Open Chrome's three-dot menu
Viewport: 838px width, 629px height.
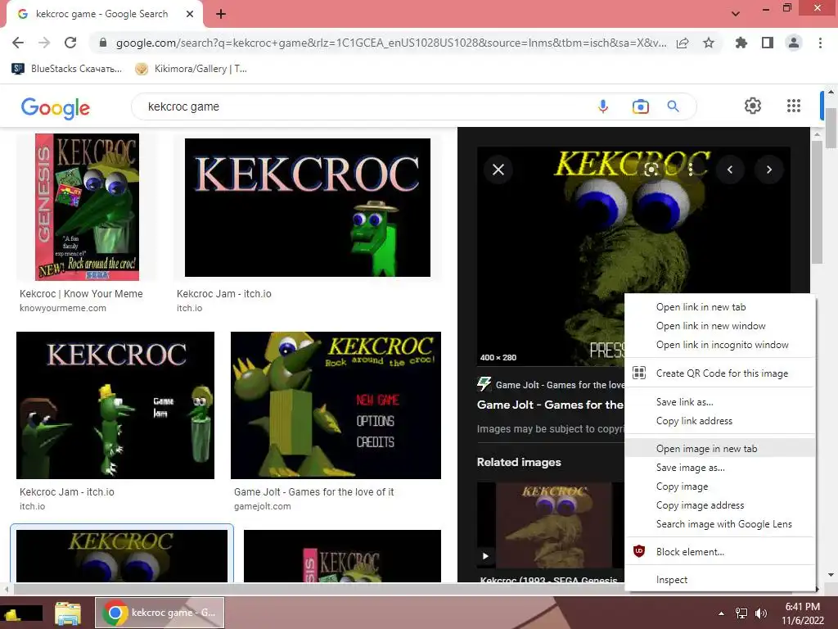[820, 43]
